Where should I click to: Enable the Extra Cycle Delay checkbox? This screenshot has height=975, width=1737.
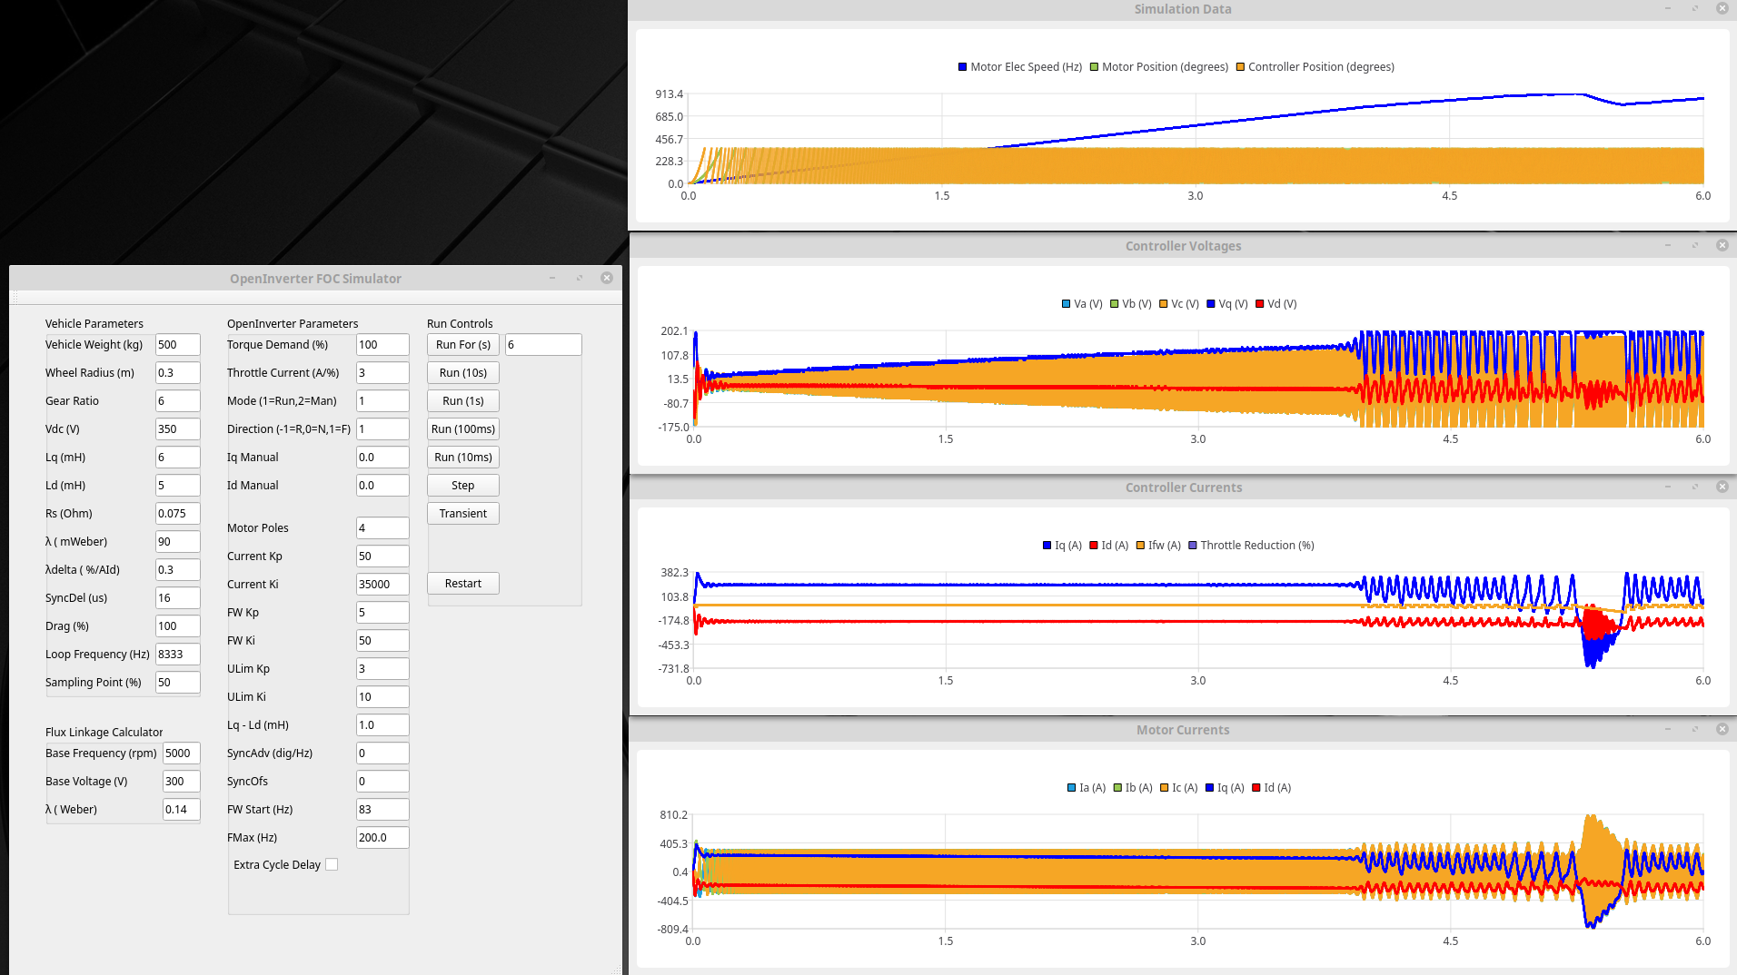(332, 864)
